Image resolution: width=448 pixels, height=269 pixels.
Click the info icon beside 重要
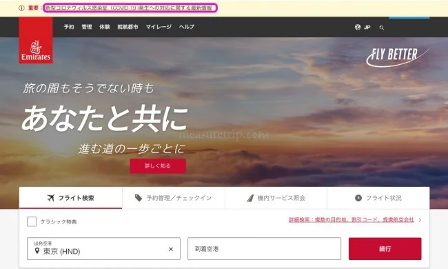(x=21, y=8)
